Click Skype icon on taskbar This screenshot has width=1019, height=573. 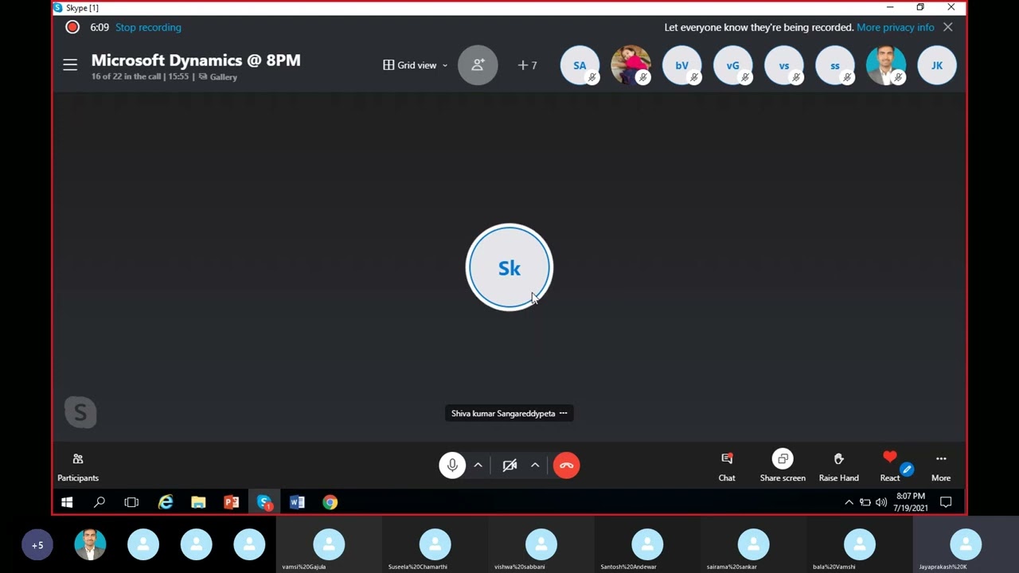coord(264,502)
